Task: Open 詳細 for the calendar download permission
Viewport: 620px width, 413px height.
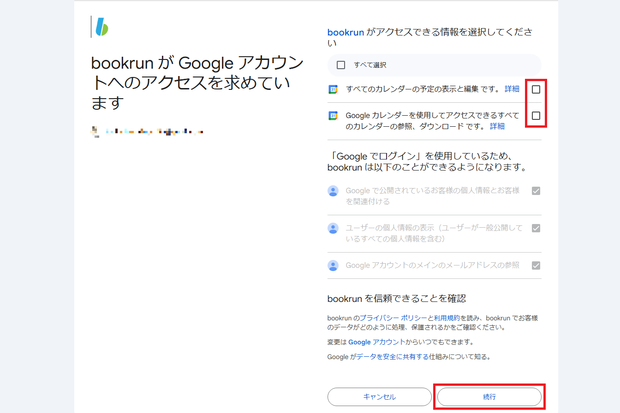Action: [497, 126]
